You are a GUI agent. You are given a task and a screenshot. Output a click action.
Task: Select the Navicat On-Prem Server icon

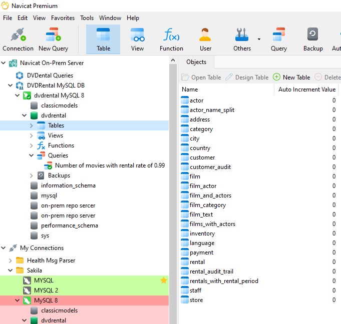click(13, 63)
